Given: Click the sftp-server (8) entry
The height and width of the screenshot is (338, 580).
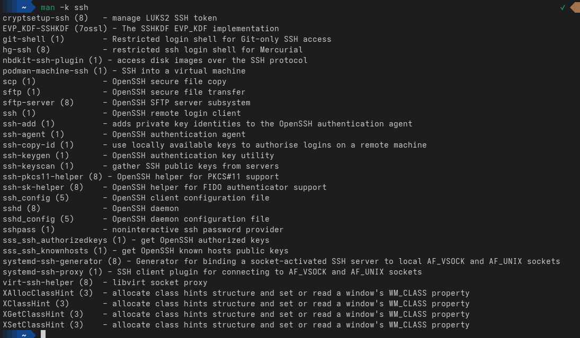Looking at the screenshot, I should (x=38, y=103).
